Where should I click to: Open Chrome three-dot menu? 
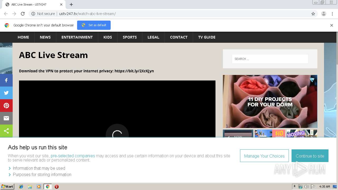332,14
